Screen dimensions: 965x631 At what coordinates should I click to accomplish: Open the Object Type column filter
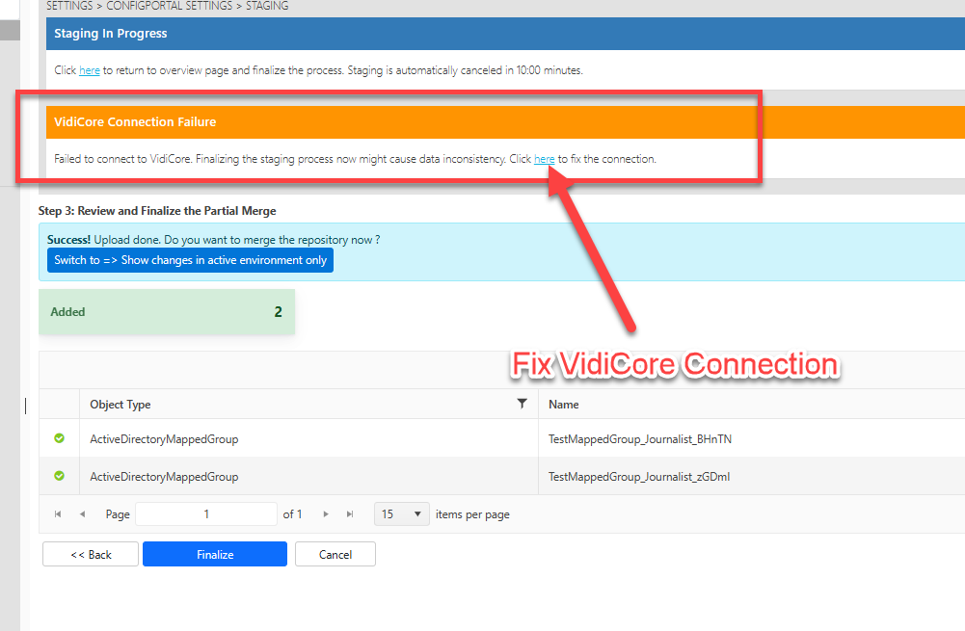(x=522, y=404)
